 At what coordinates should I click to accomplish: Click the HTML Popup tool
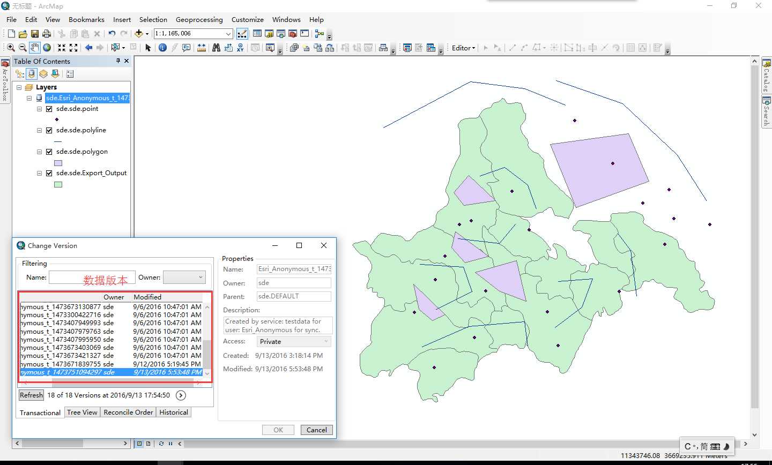tap(186, 48)
